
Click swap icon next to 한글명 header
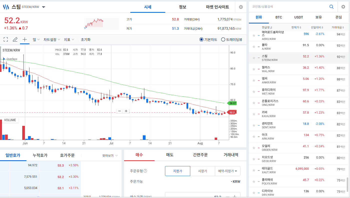271,27
